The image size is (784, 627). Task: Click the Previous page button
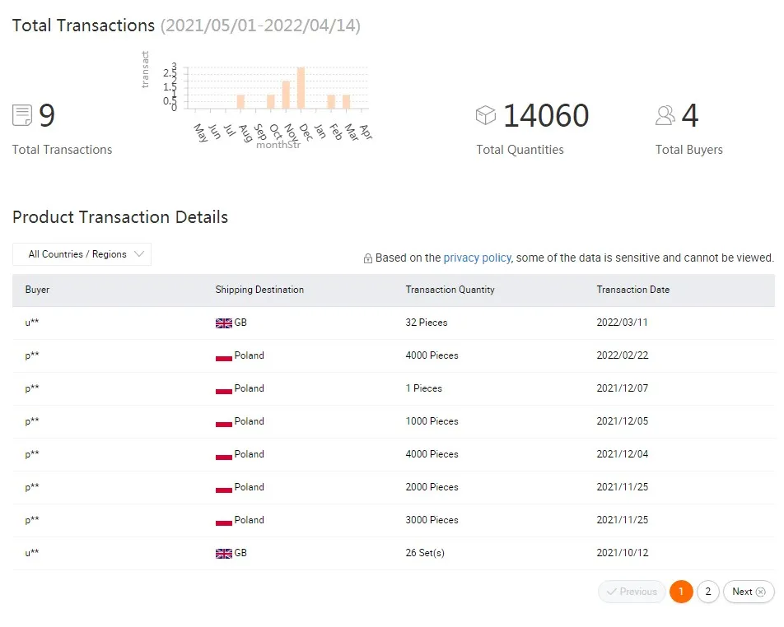point(632,592)
